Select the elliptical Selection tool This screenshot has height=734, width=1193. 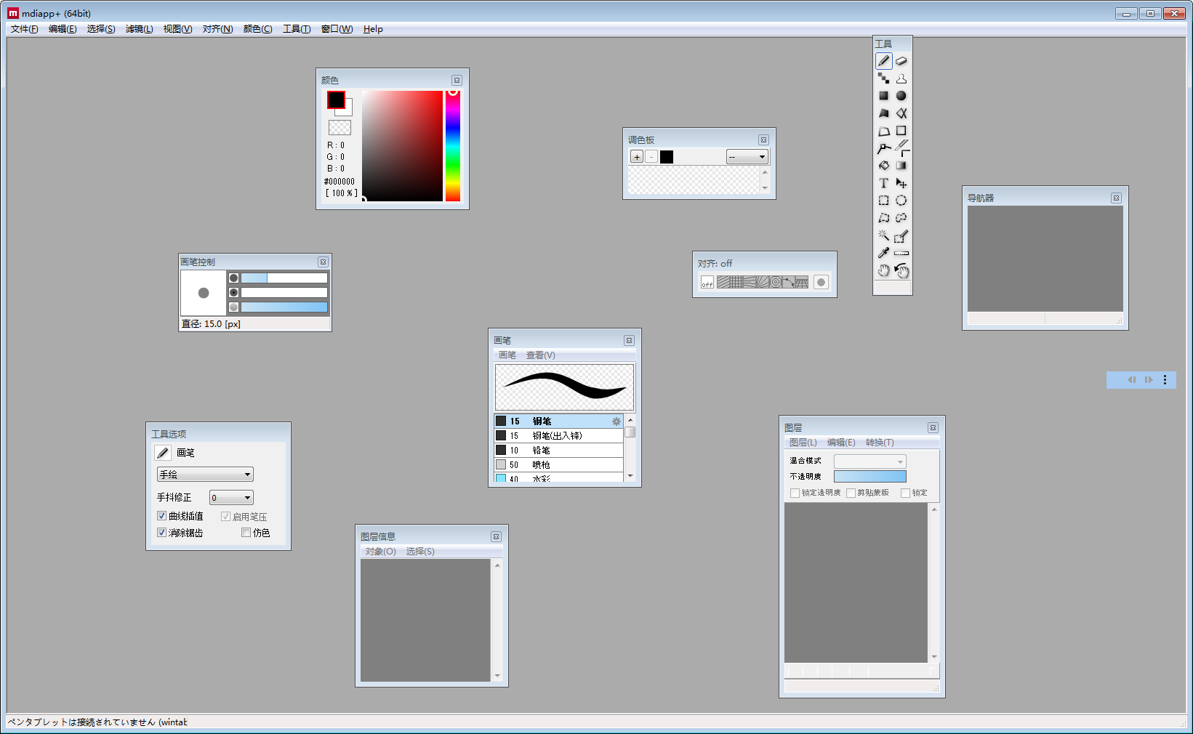(x=901, y=201)
